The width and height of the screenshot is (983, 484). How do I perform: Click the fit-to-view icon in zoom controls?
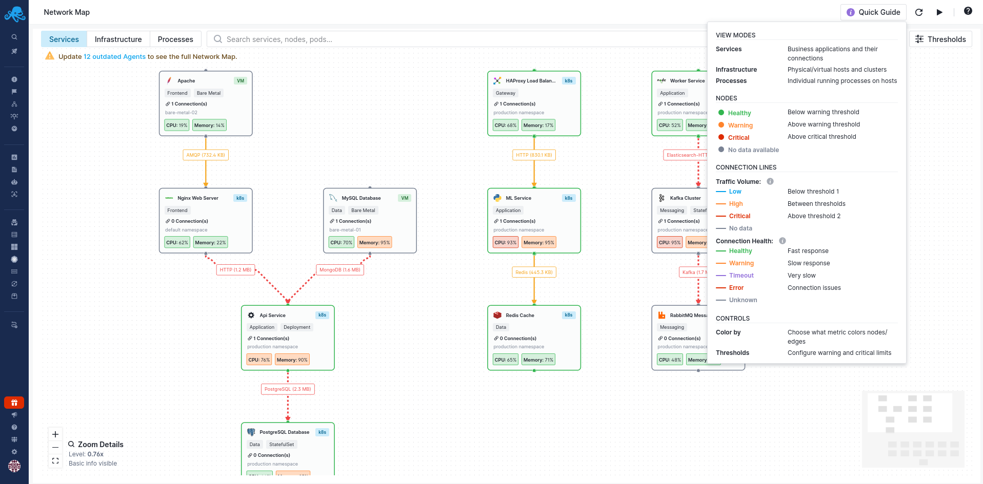pyautogui.click(x=55, y=461)
